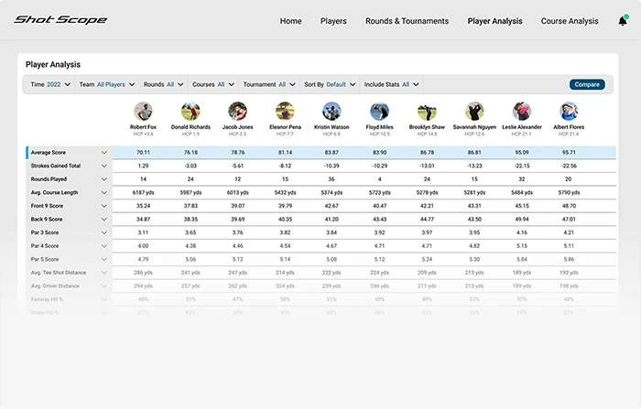Click par 5 value 5.86
Viewport: 641px width, 409px height.
tap(569, 259)
